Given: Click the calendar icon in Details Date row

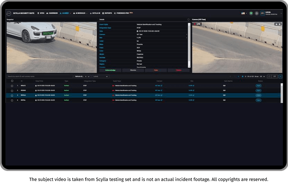Looking at the screenshot, I should [x=137, y=31].
